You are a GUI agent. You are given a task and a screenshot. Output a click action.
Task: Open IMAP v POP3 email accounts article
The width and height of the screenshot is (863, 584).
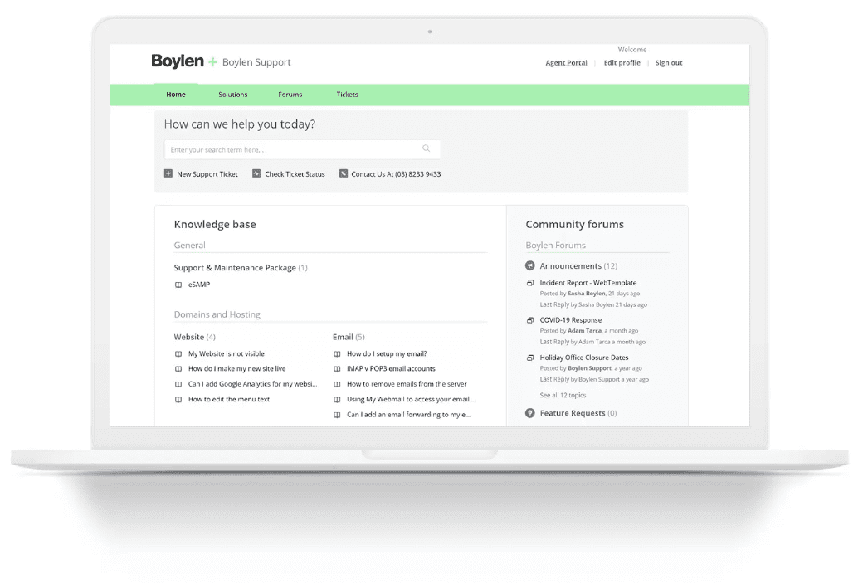391,369
